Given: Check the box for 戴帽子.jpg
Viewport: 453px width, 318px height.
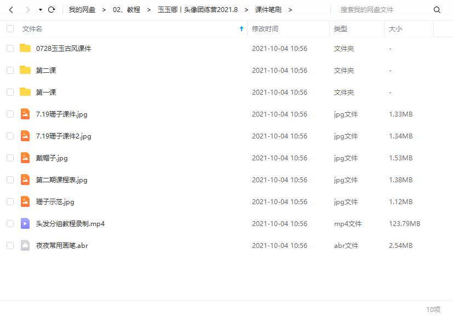Looking at the screenshot, I should coord(10,158).
